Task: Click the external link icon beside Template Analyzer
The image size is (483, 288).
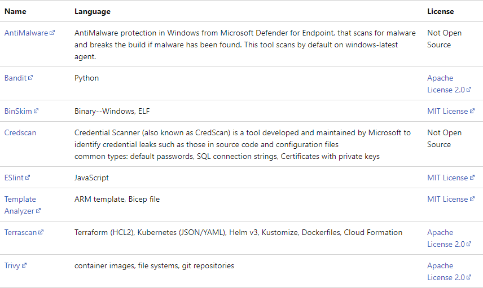Action: pyautogui.click(x=38, y=210)
